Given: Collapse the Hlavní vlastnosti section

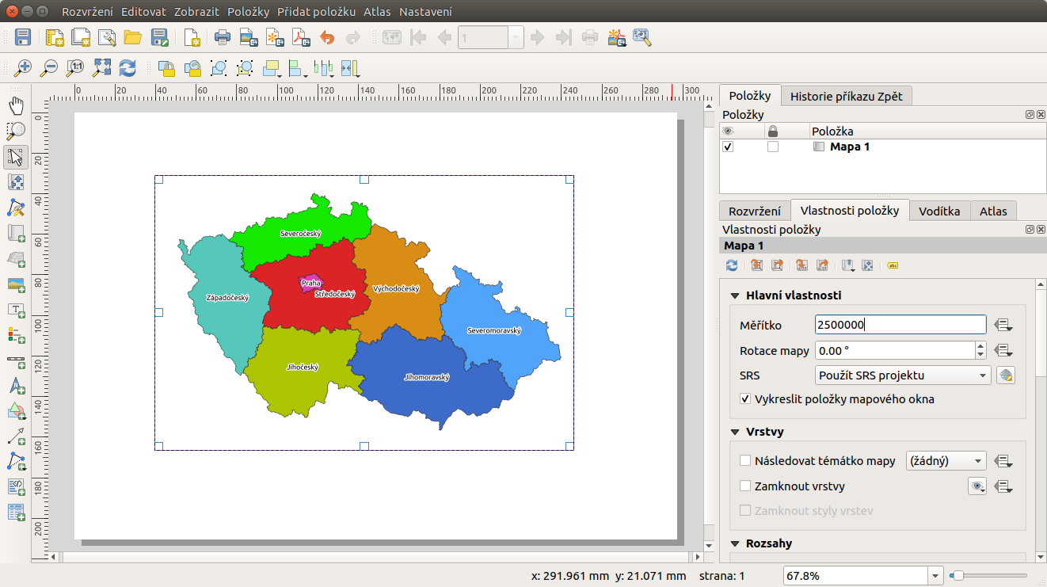Looking at the screenshot, I should tap(735, 295).
